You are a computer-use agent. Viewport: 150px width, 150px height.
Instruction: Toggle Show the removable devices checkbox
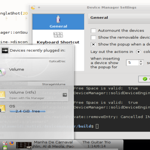click(x=93, y=37)
